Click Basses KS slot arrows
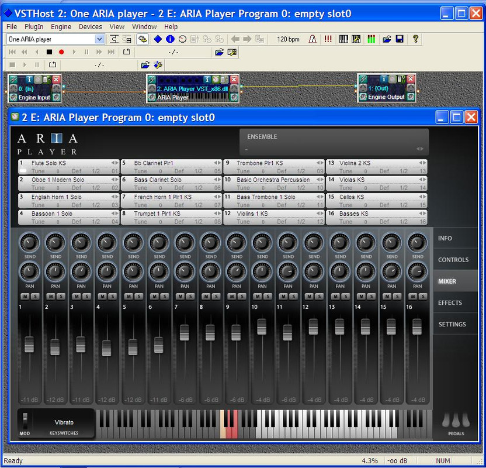486x468 pixels. click(422, 213)
